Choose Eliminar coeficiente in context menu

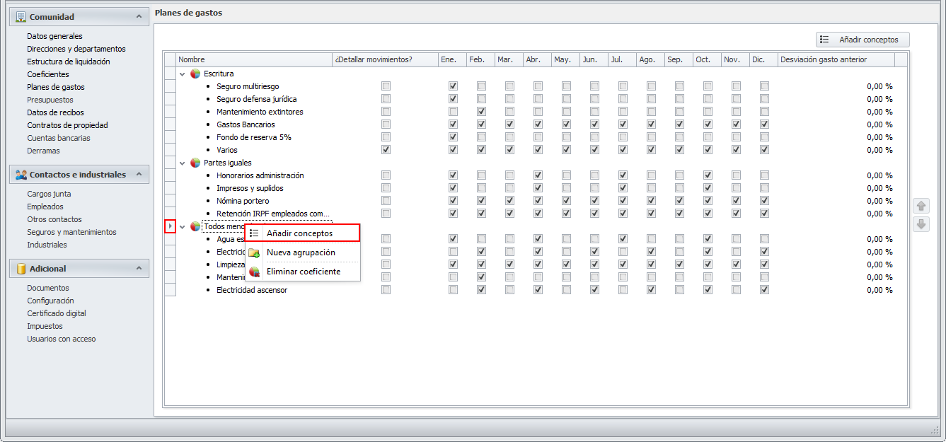point(303,272)
